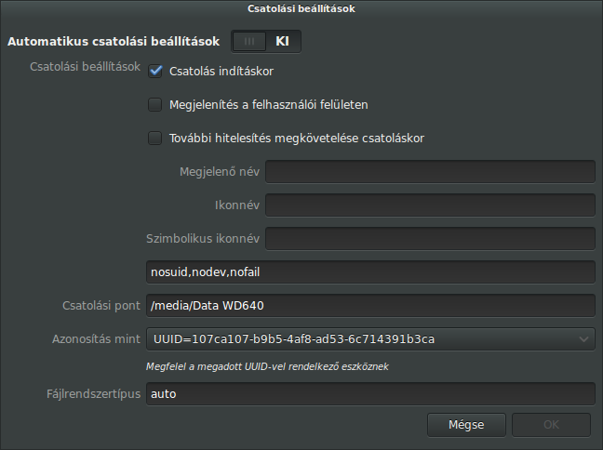Focus the Ikonnév text field
The width and height of the screenshot is (603, 450).
pos(430,205)
